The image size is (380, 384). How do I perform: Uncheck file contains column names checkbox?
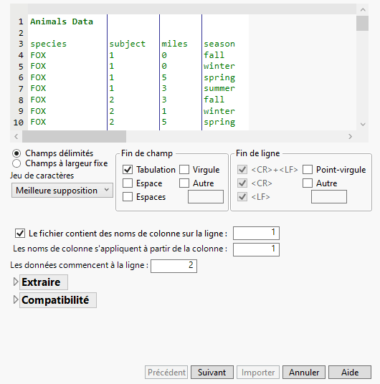20,233
